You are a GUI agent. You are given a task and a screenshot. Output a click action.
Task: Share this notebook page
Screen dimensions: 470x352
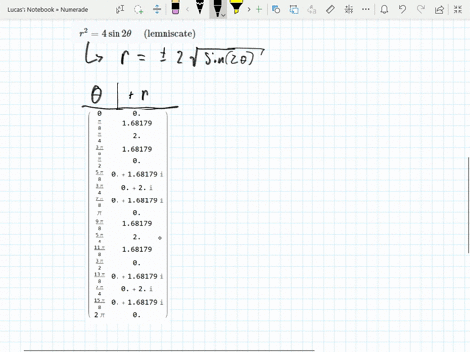[440, 9]
